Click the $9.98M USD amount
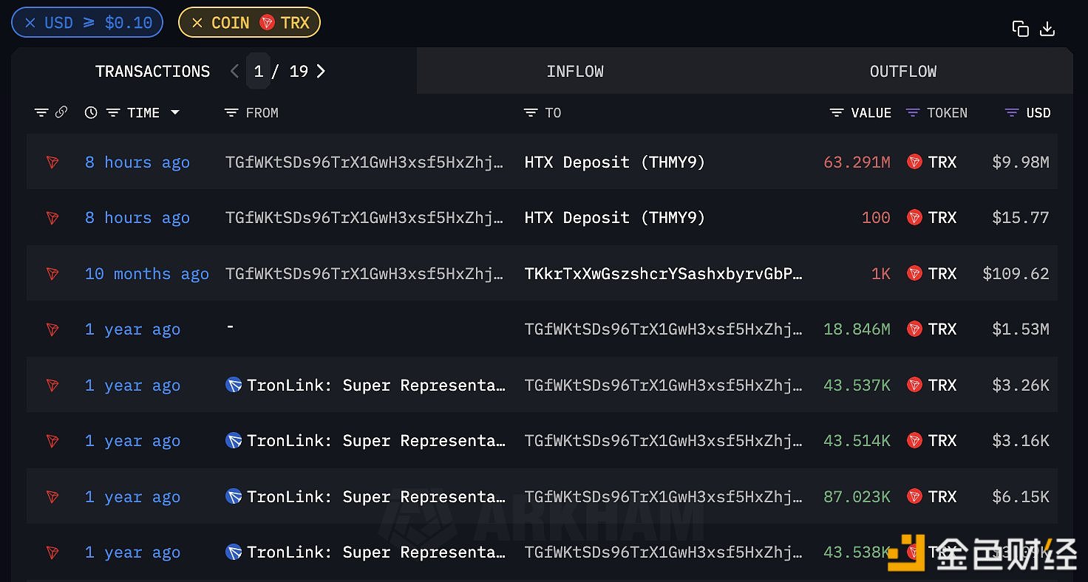Image resolution: width=1088 pixels, height=582 pixels. click(x=1020, y=162)
